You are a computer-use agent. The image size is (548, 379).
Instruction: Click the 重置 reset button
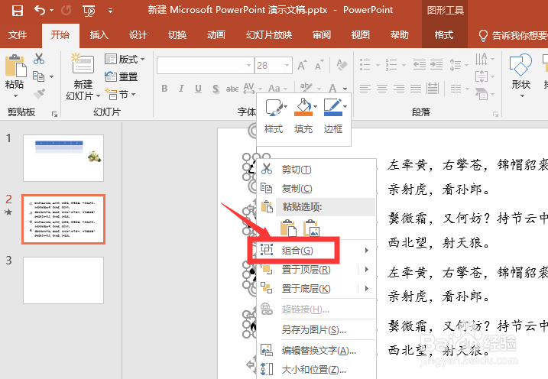click(122, 76)
